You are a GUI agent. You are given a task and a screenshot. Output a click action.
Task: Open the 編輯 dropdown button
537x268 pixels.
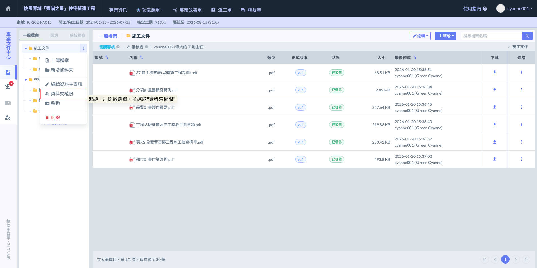[420, 36]
